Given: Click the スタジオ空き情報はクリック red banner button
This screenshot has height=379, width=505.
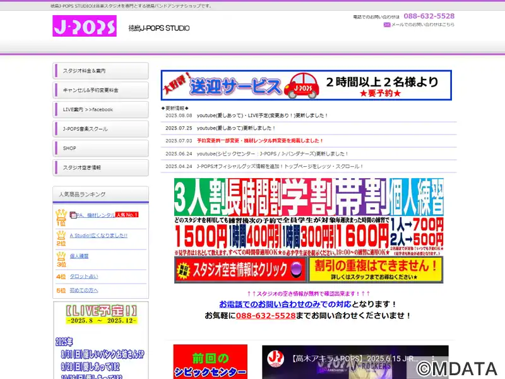Looking at the screenshot, I should (240, 270).
